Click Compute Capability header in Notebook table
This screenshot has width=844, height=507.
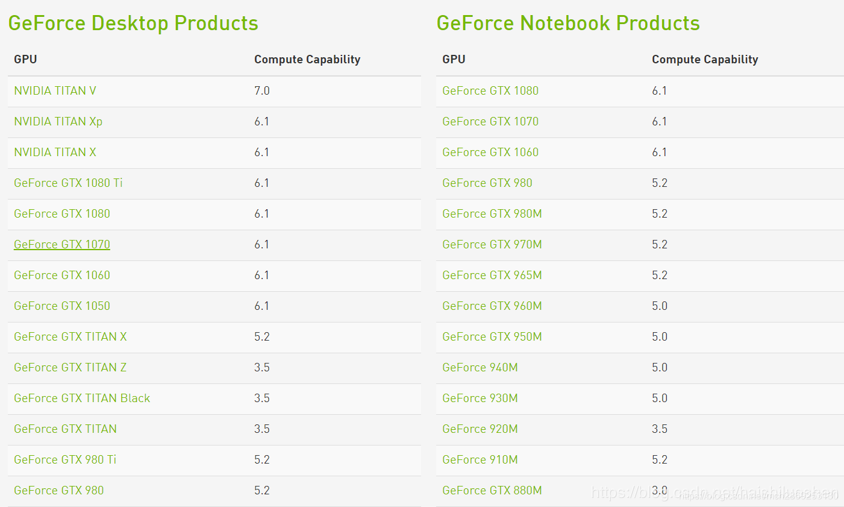[705, 60]
